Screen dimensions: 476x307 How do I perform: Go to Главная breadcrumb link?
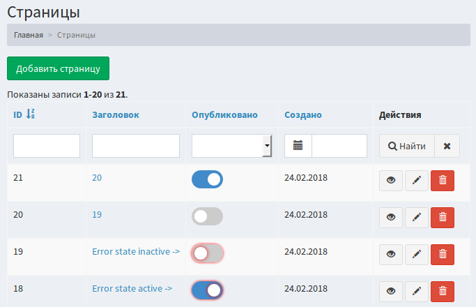point(29,35)
